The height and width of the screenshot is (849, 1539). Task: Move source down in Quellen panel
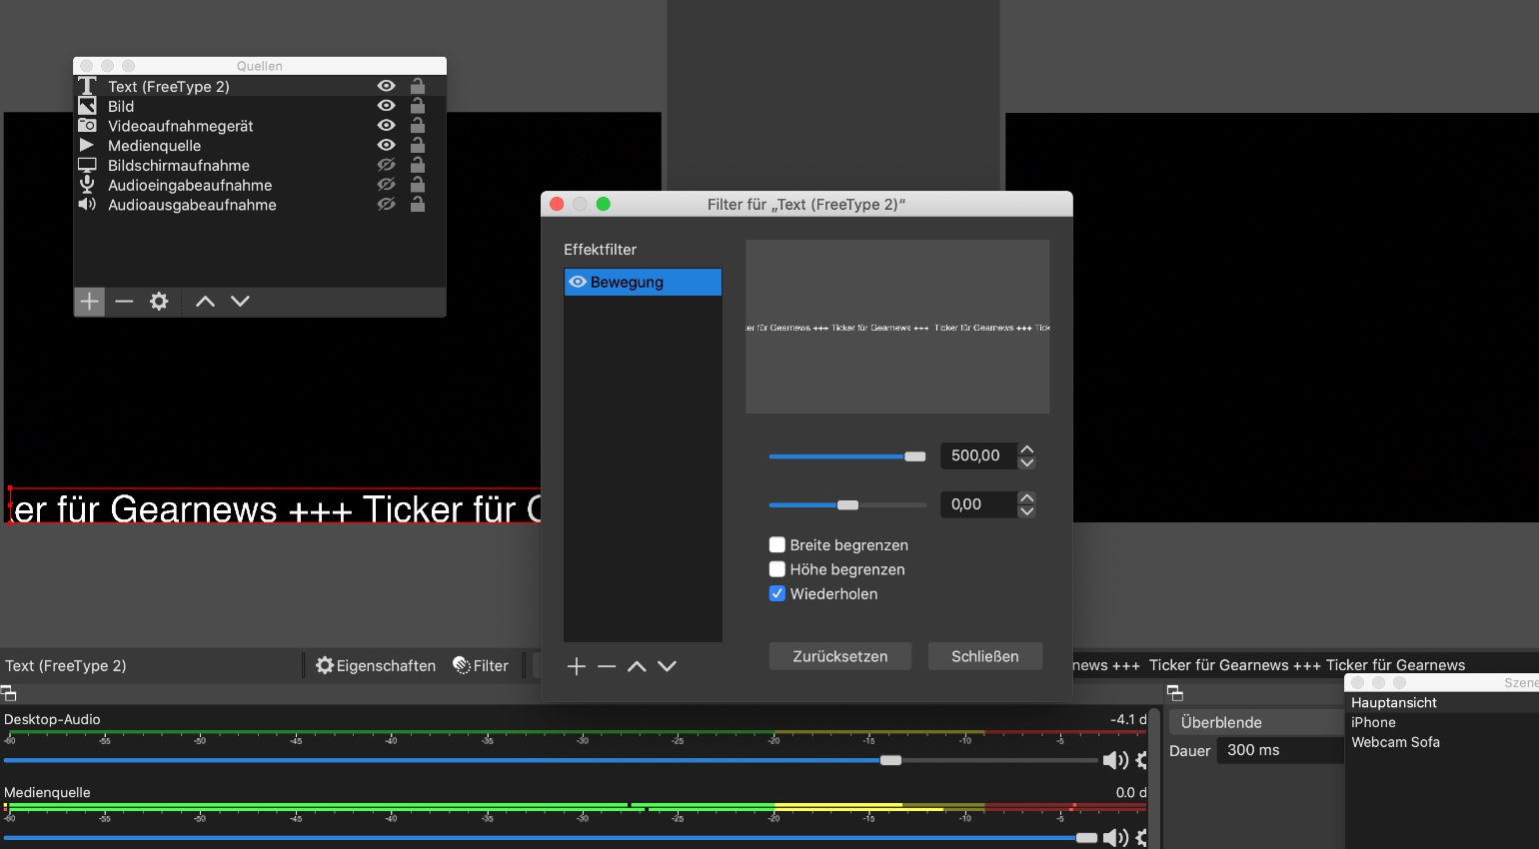click(x=240, y=301)
